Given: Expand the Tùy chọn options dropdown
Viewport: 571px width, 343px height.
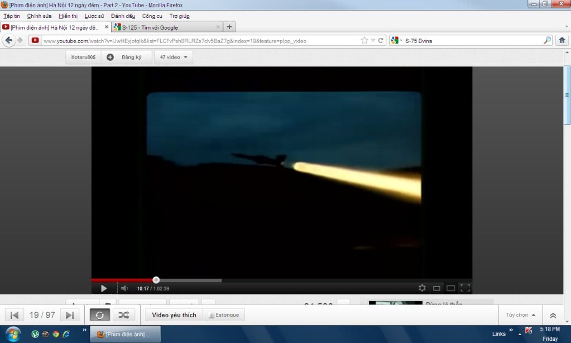Looking at the screenshot, I should 520,315.
